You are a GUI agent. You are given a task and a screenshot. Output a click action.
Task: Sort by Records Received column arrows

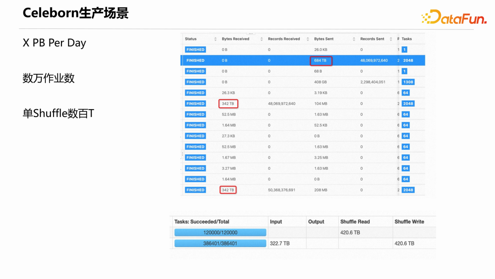click(x=308, y=39)
